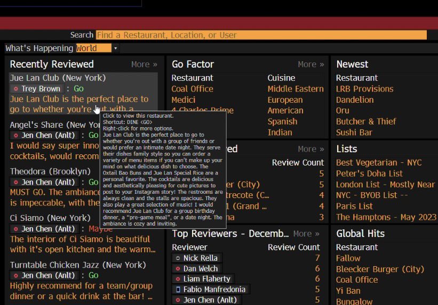Click the status icon next to Nick Rella
438x305 pixels.
point(178,258)
